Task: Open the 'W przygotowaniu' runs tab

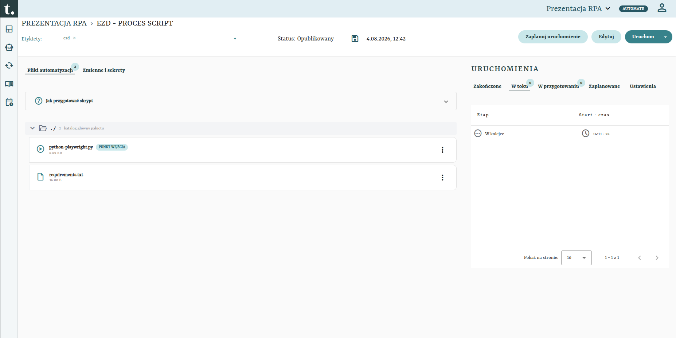Action: (x=558, y=86)
